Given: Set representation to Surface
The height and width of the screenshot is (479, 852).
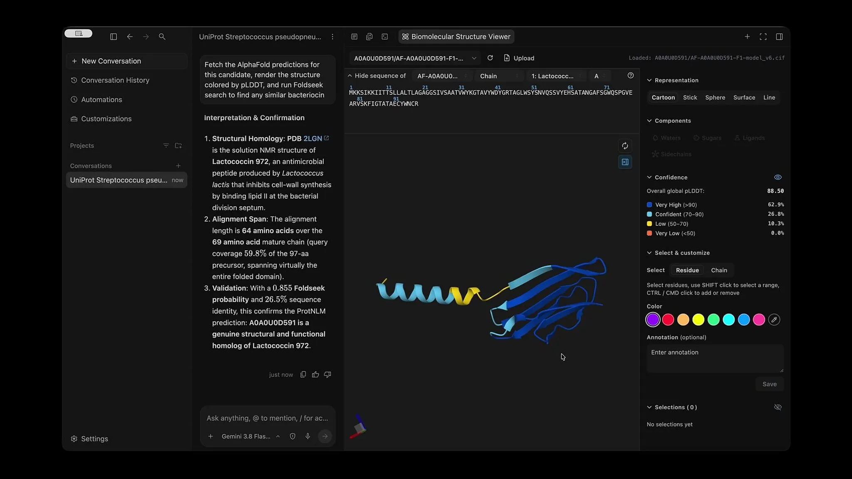Looking at the screenshot, I should point(744,97).
